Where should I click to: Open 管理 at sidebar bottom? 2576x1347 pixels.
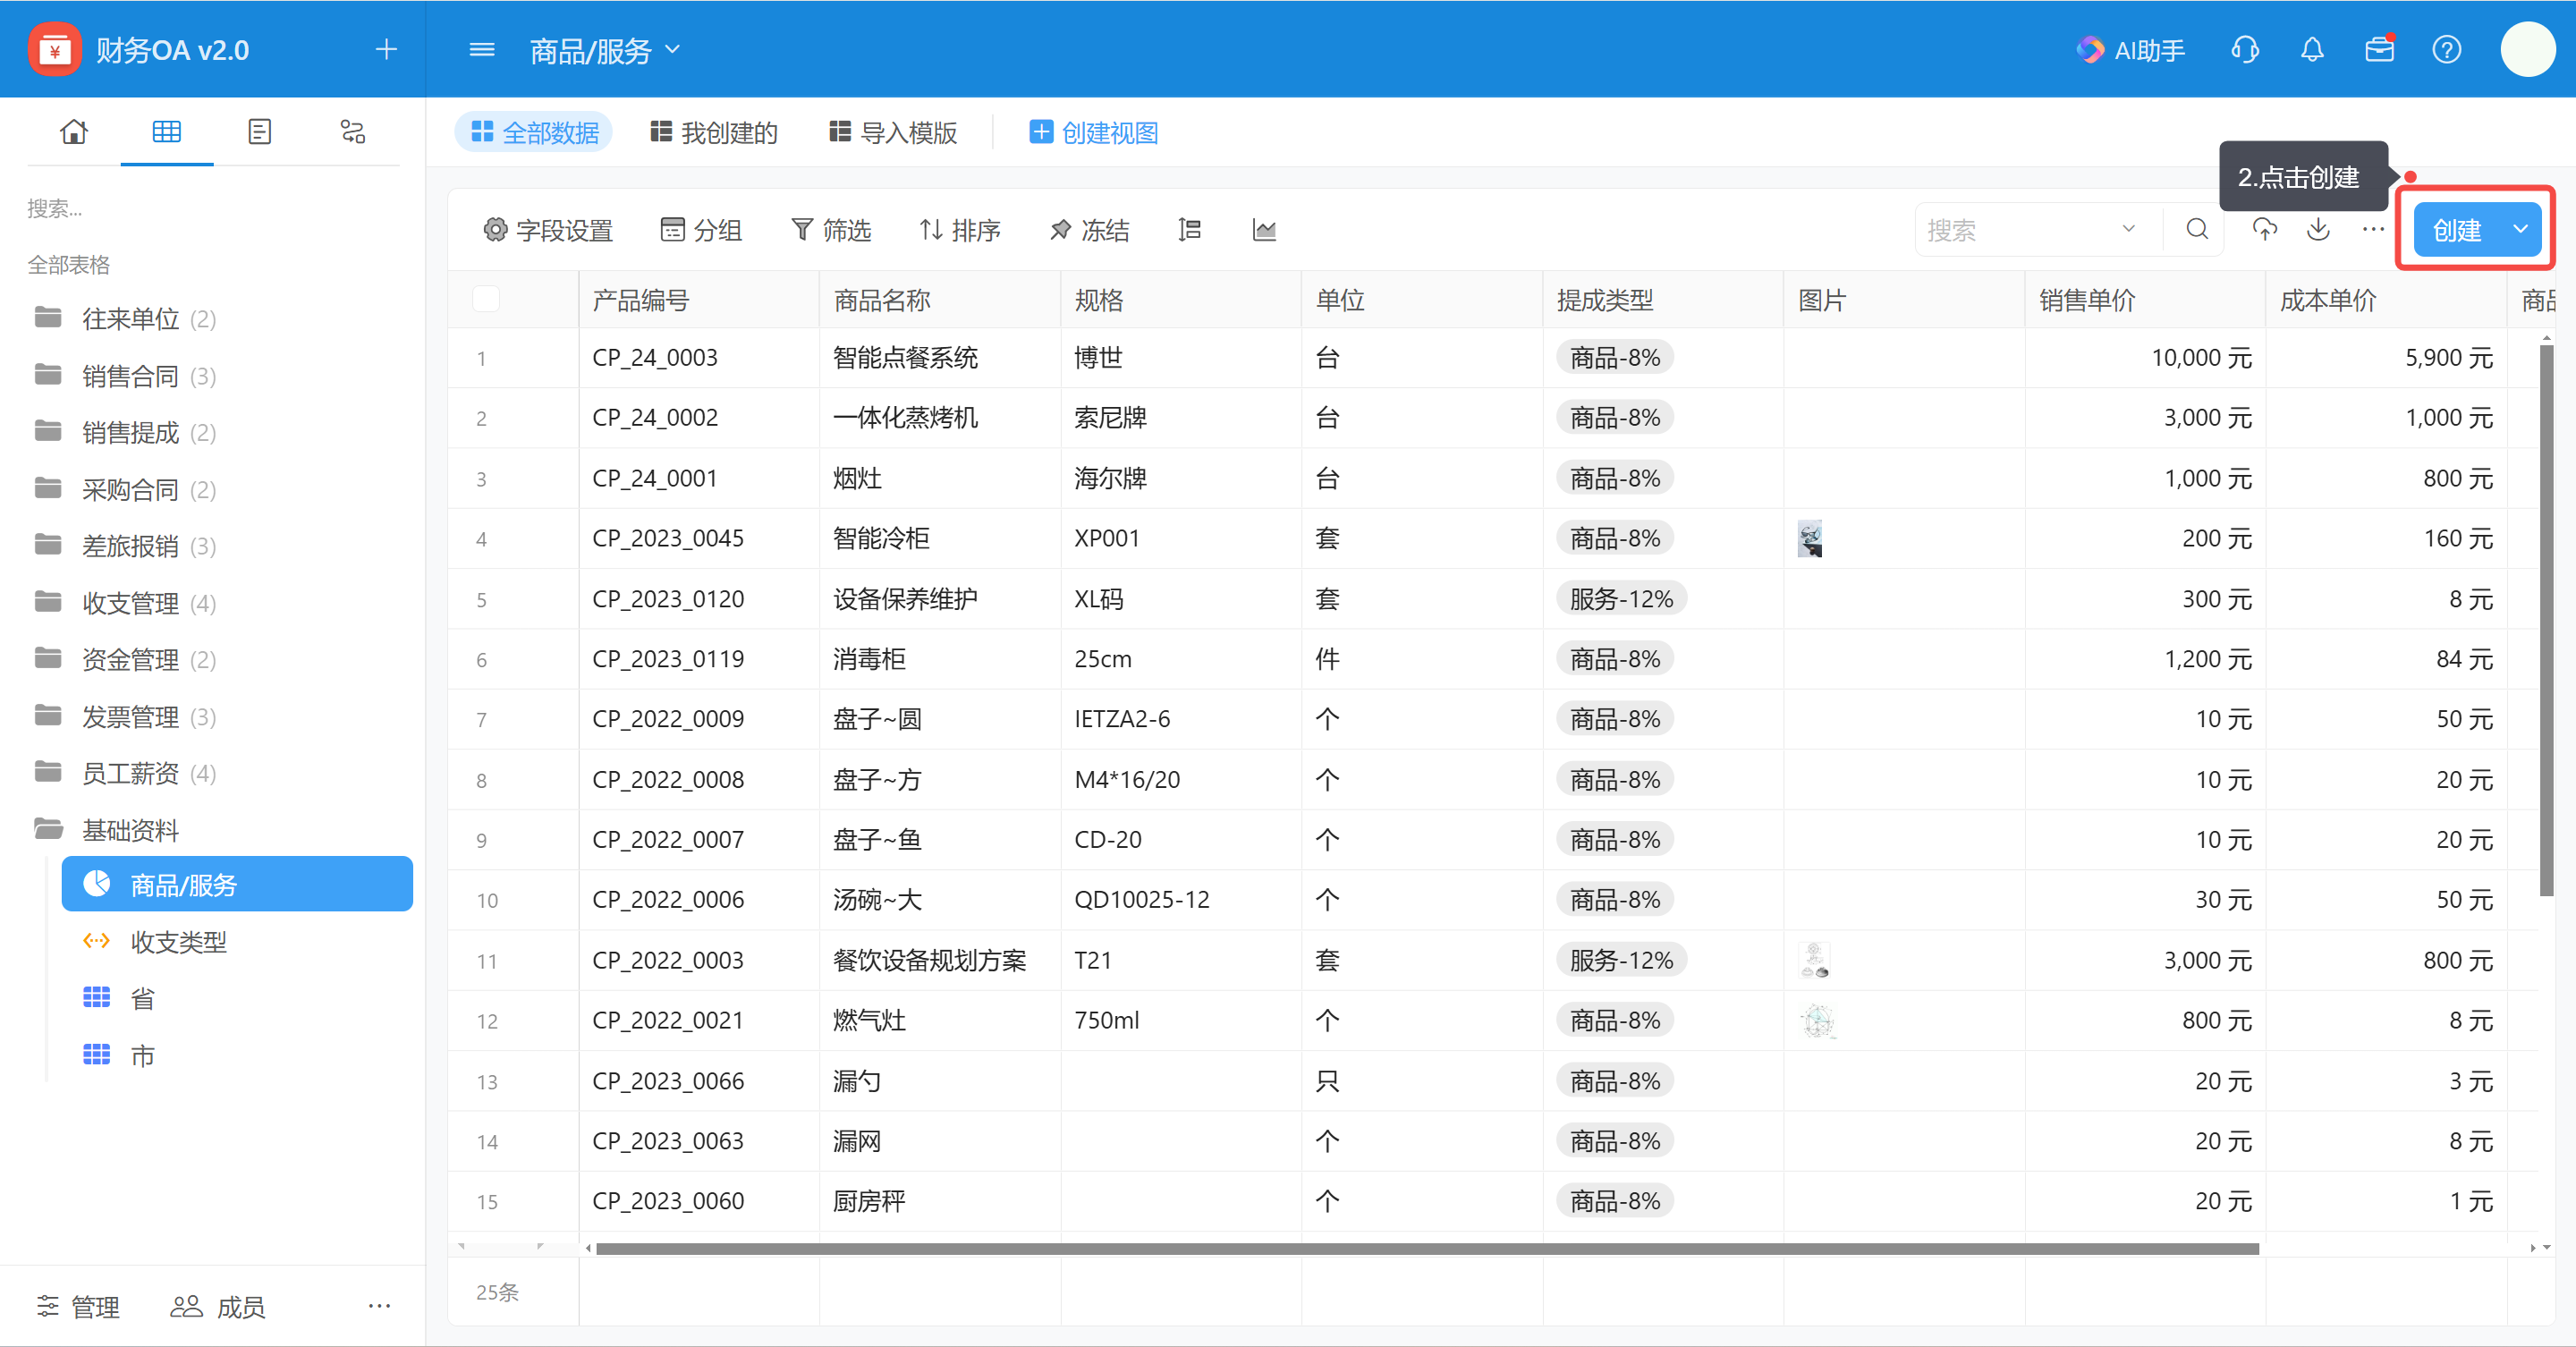point(78,1306)
